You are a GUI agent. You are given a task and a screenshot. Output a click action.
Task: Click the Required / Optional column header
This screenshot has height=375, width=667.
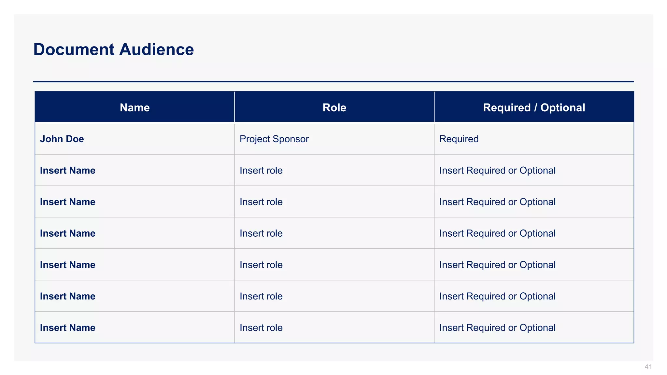534,108
